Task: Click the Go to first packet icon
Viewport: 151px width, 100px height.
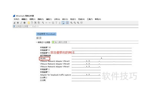Action: [x=56, y=23]
